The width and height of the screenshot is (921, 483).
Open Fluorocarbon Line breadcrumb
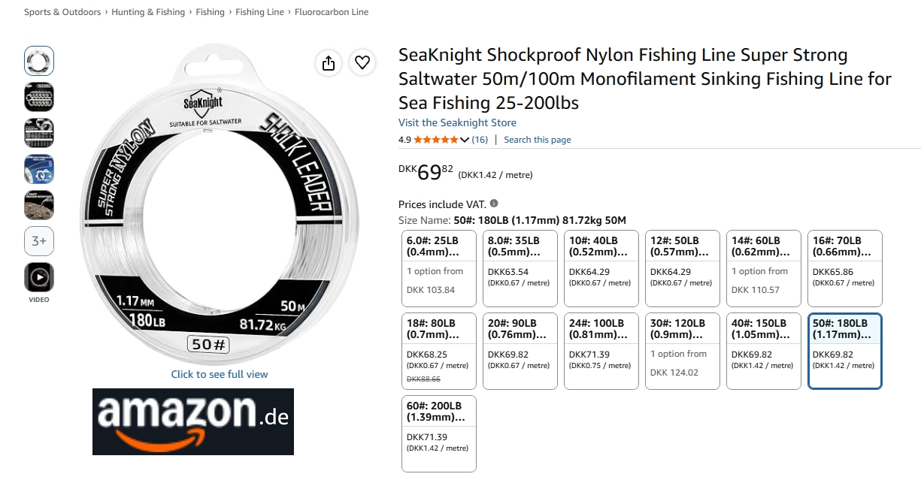click(332, 12)
